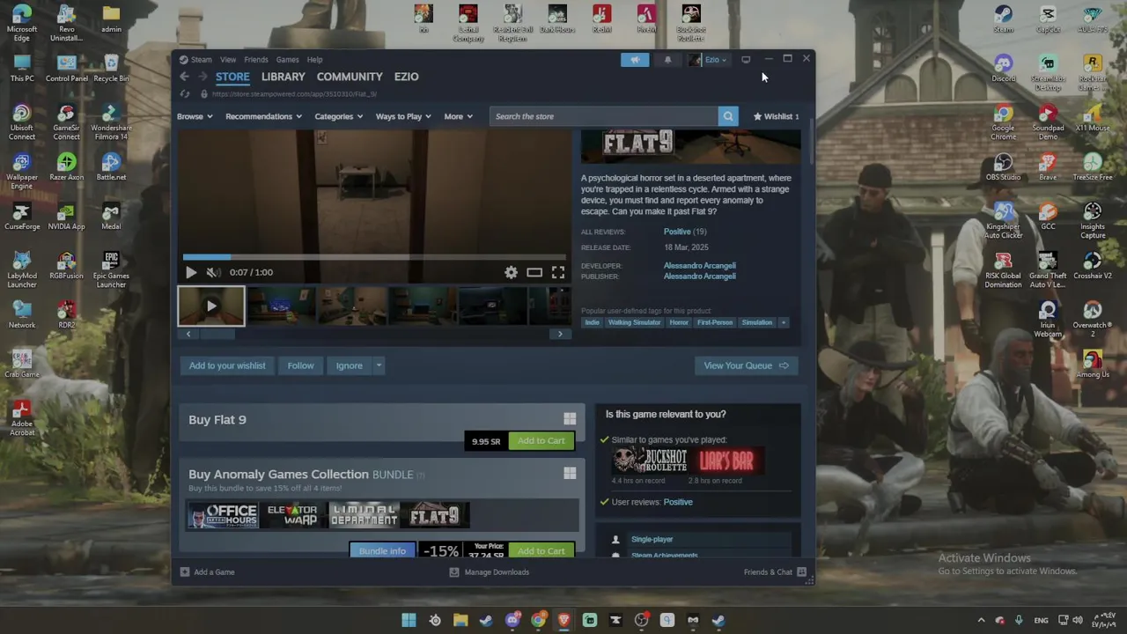The width and height of the screenshot is (1127, 634).
Task: Toggle Steam Big Picture mode icon
Action: pos(746,60)
